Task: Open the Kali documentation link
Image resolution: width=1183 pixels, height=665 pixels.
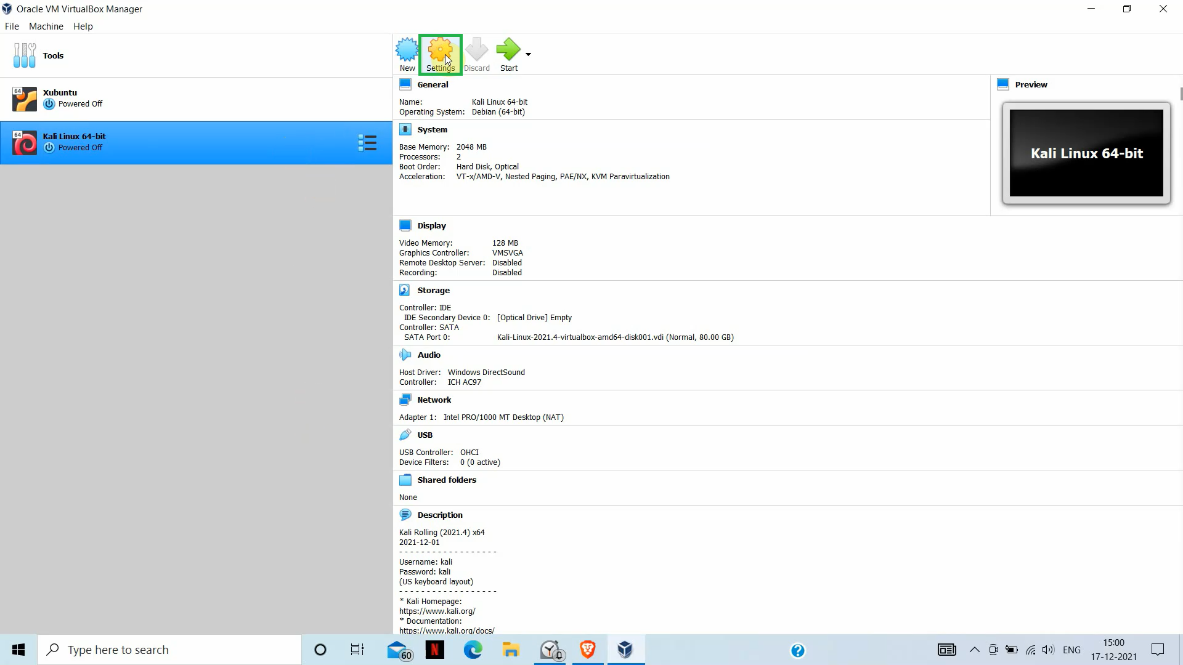Action: pyautogui.click(x=447, y=631)
